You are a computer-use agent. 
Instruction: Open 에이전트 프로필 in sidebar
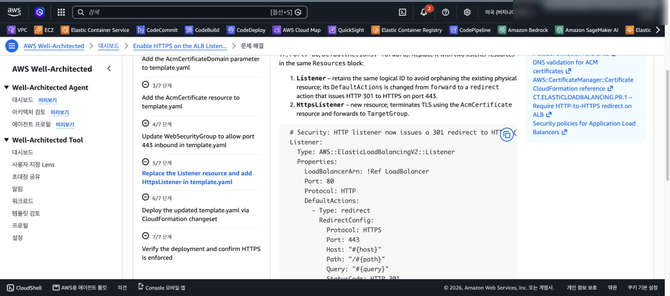31,125
